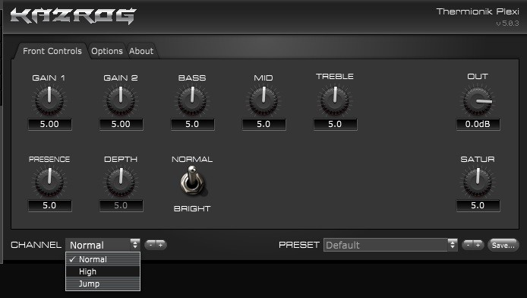Click the Mid value field

(x=263, y=124)
